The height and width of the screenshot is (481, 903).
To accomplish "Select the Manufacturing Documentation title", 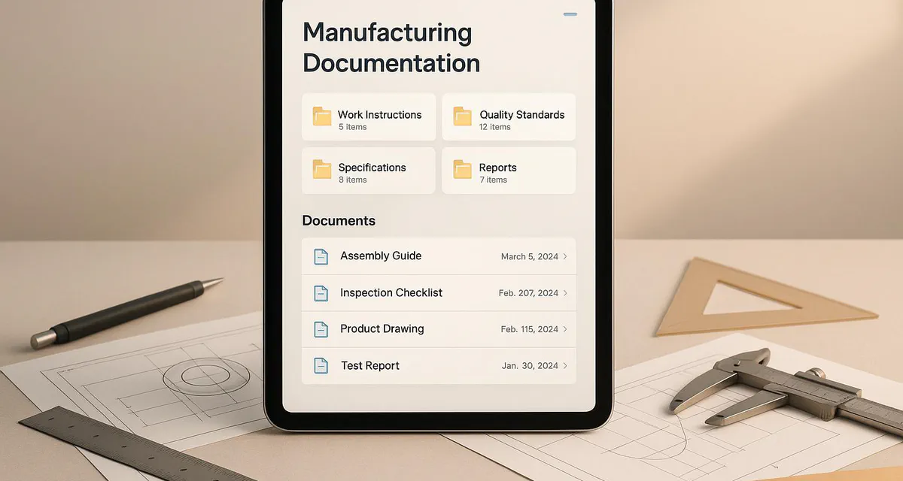I will tap(391, 47).
